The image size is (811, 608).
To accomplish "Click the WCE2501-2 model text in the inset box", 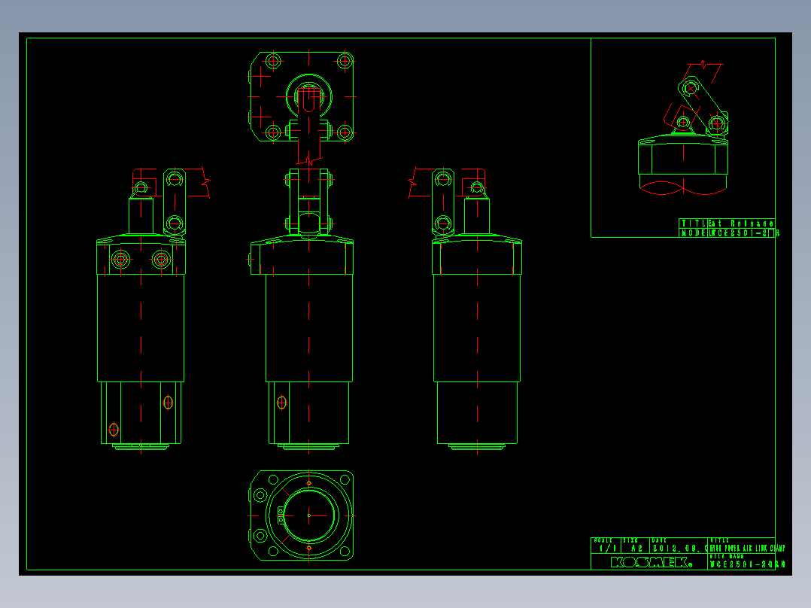I will coord(739,233).
